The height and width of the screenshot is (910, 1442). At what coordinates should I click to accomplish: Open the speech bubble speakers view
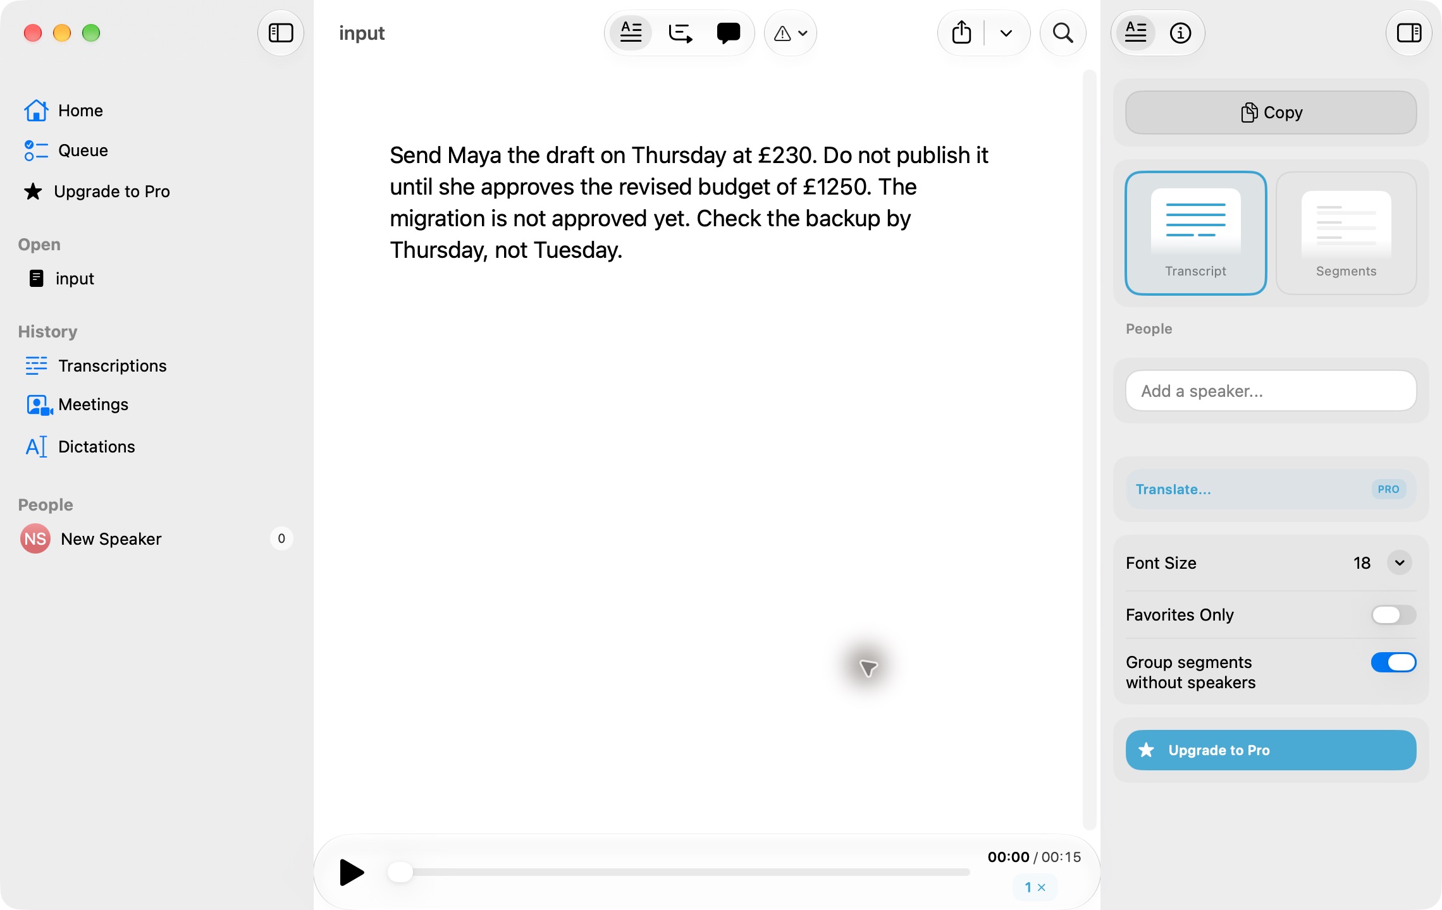[729, 33]
